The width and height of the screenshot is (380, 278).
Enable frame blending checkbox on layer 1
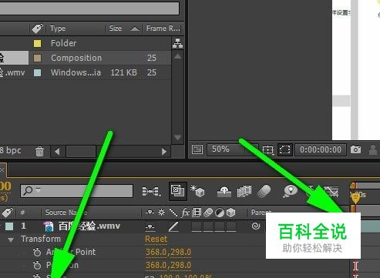coord(197,226)
